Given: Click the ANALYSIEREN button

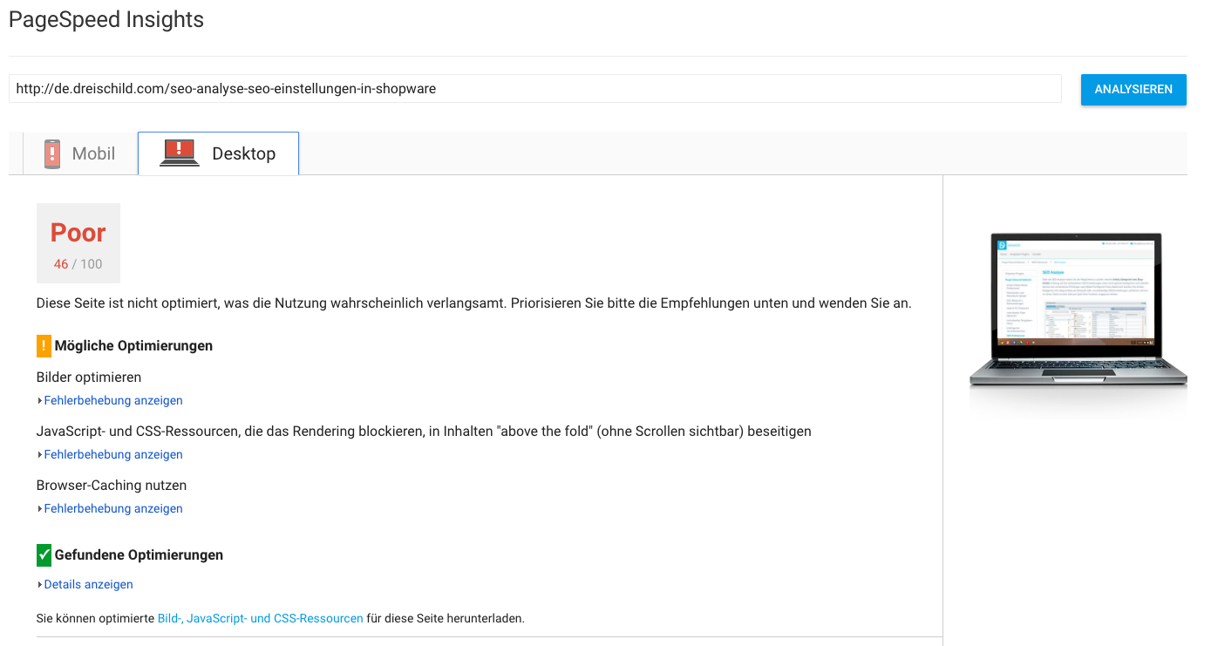Looking at the screenshot, I should 1133,89.
